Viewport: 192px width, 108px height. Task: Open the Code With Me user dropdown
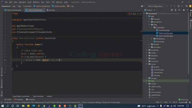point(142,6)
